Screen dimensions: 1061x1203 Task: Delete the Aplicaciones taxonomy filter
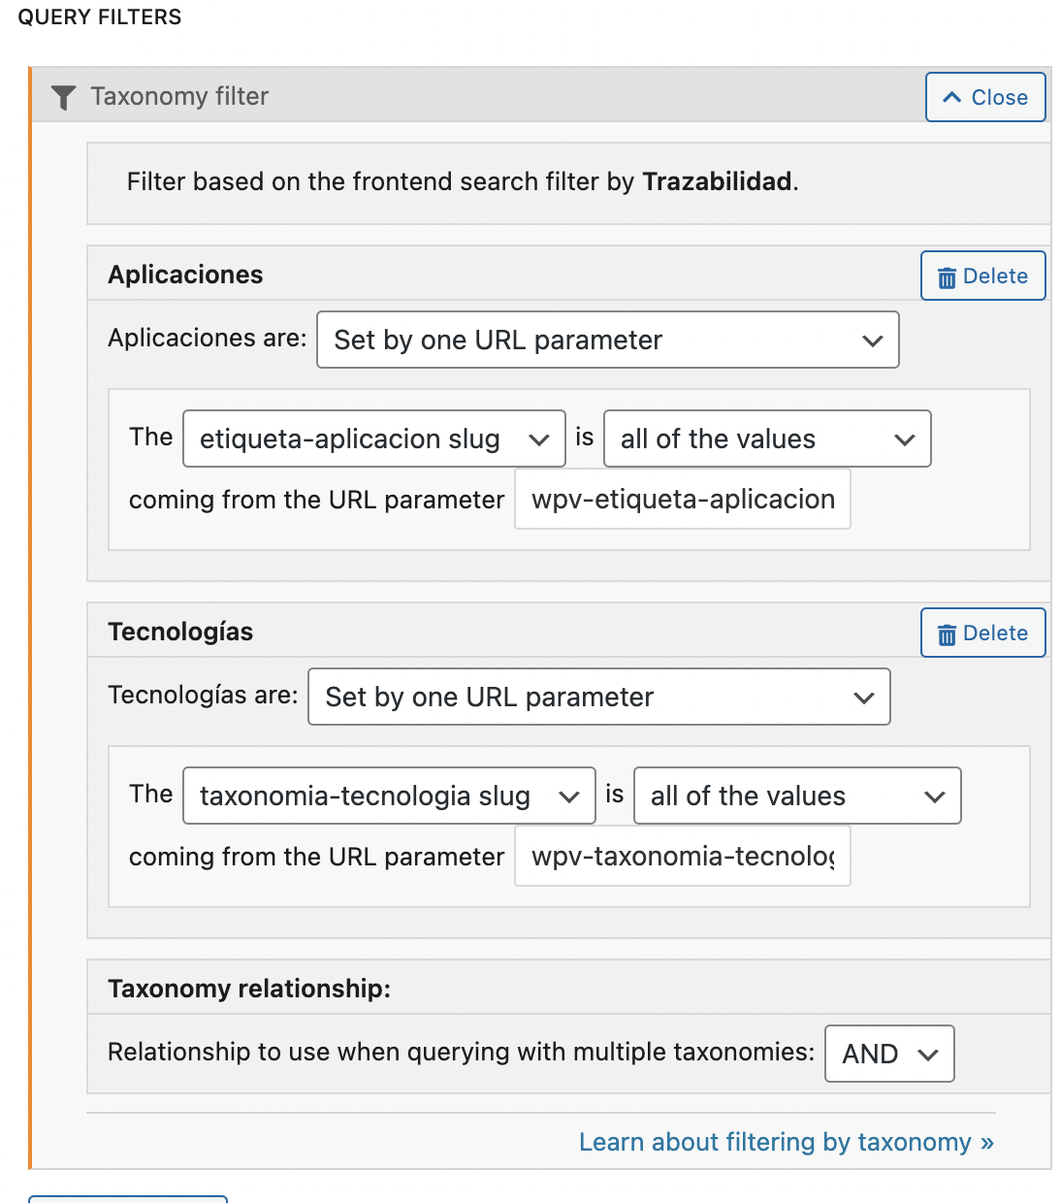[x=982, y=276]
